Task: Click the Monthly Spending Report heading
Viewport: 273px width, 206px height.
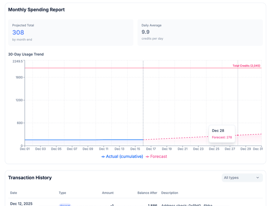Action: (x=36, y=9)
